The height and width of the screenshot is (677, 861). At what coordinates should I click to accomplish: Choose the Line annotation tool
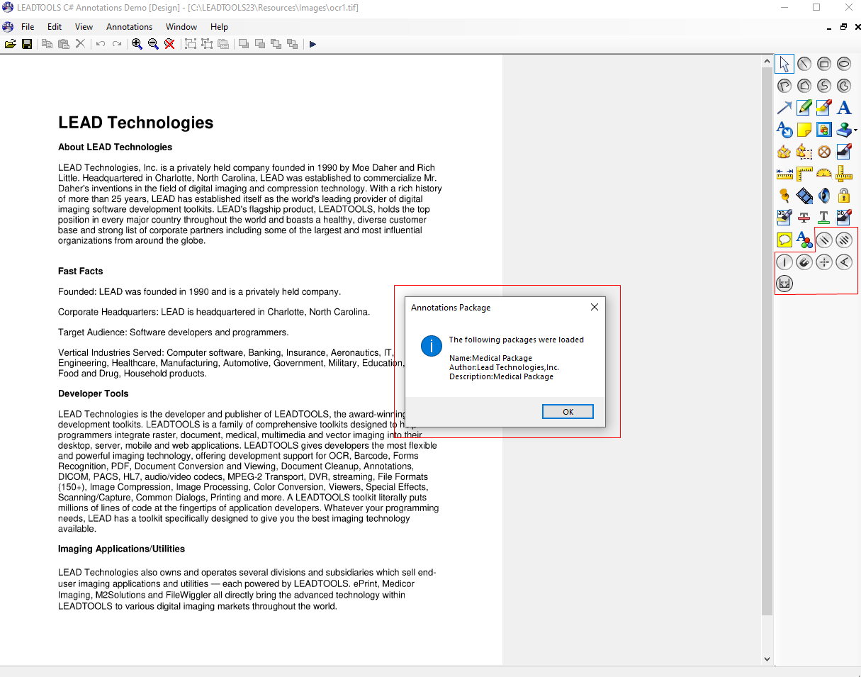(804, 64)
